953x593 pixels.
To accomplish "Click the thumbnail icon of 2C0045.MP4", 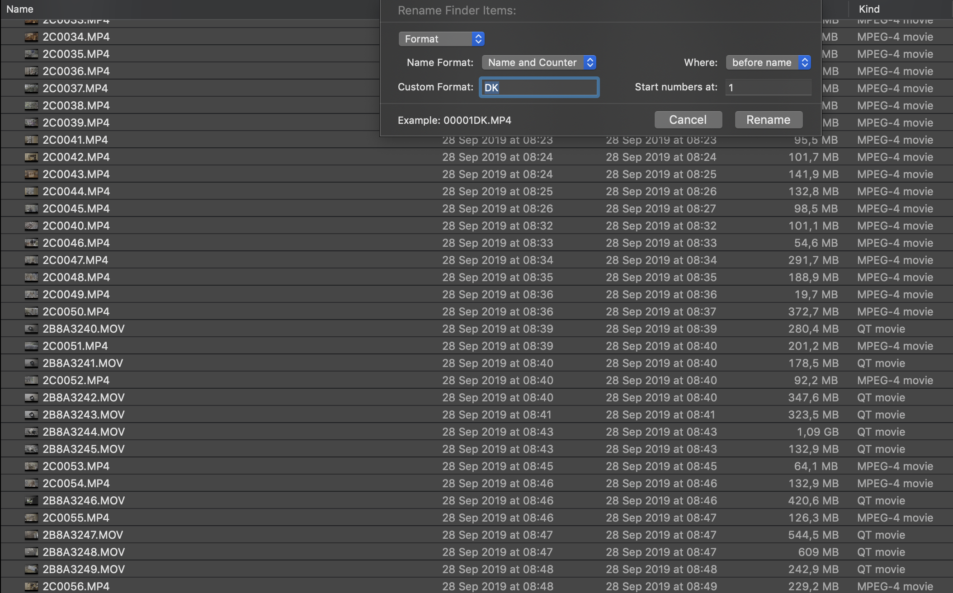I will (x=32, y=208).
